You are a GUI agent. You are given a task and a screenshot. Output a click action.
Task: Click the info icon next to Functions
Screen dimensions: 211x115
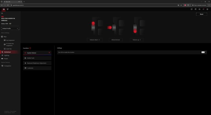coord(30,48)
